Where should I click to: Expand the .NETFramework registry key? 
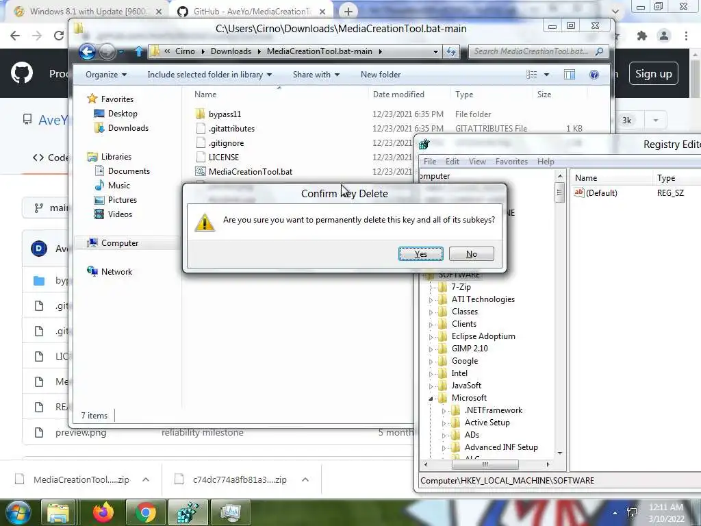444,411
